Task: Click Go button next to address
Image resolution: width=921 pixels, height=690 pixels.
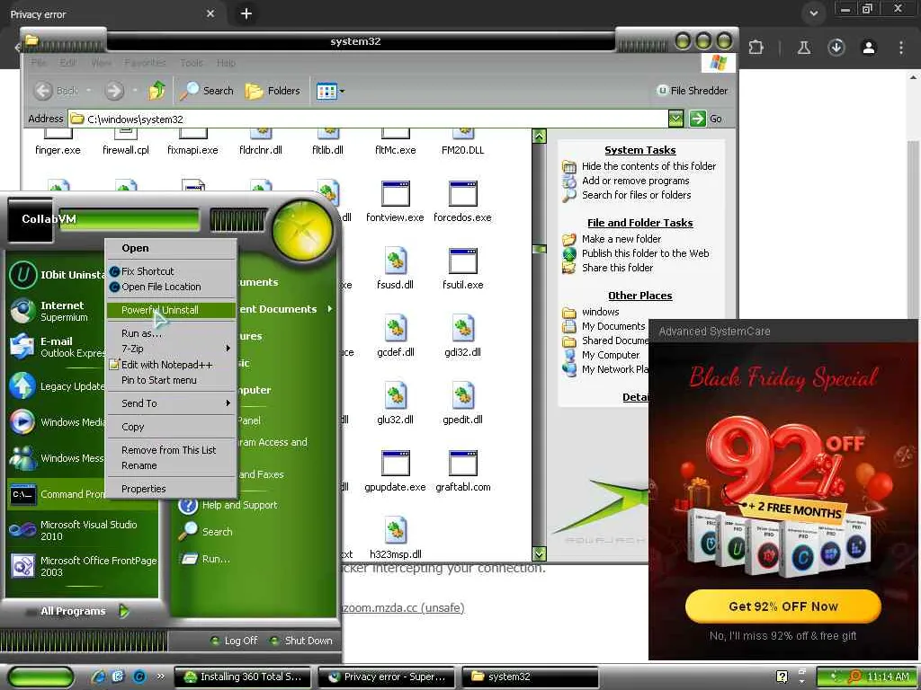Action: pos(707,119)
